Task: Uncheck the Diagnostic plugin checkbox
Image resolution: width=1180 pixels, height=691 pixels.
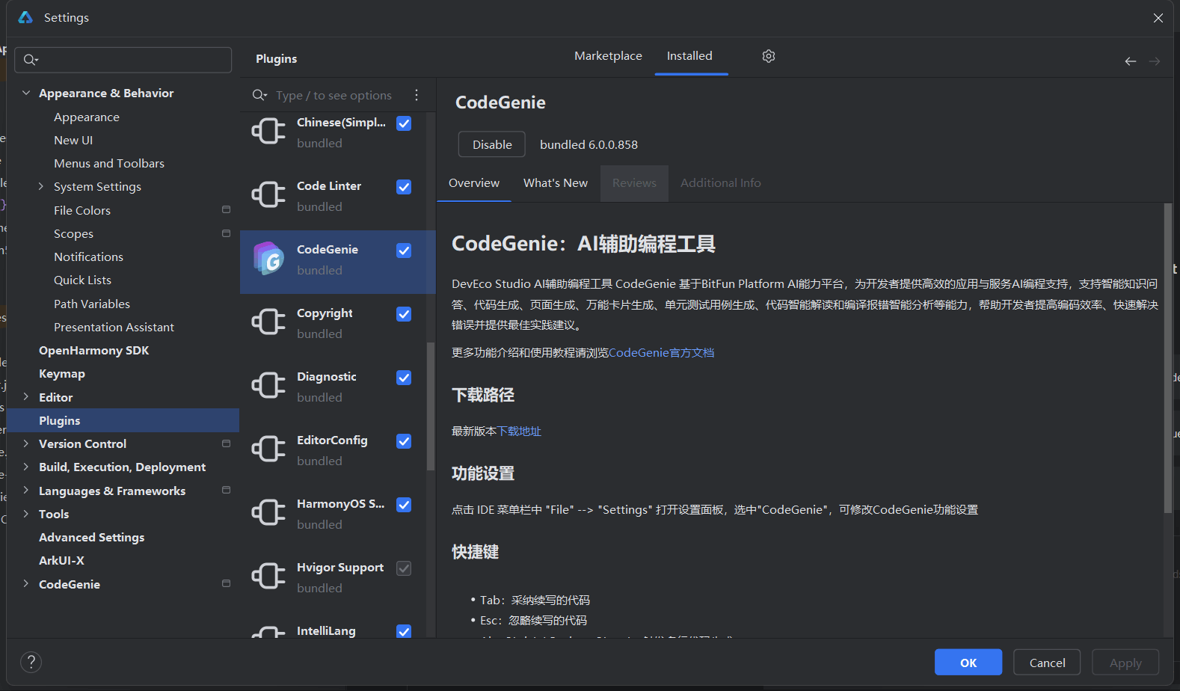Action: click(x=404, y=378)
